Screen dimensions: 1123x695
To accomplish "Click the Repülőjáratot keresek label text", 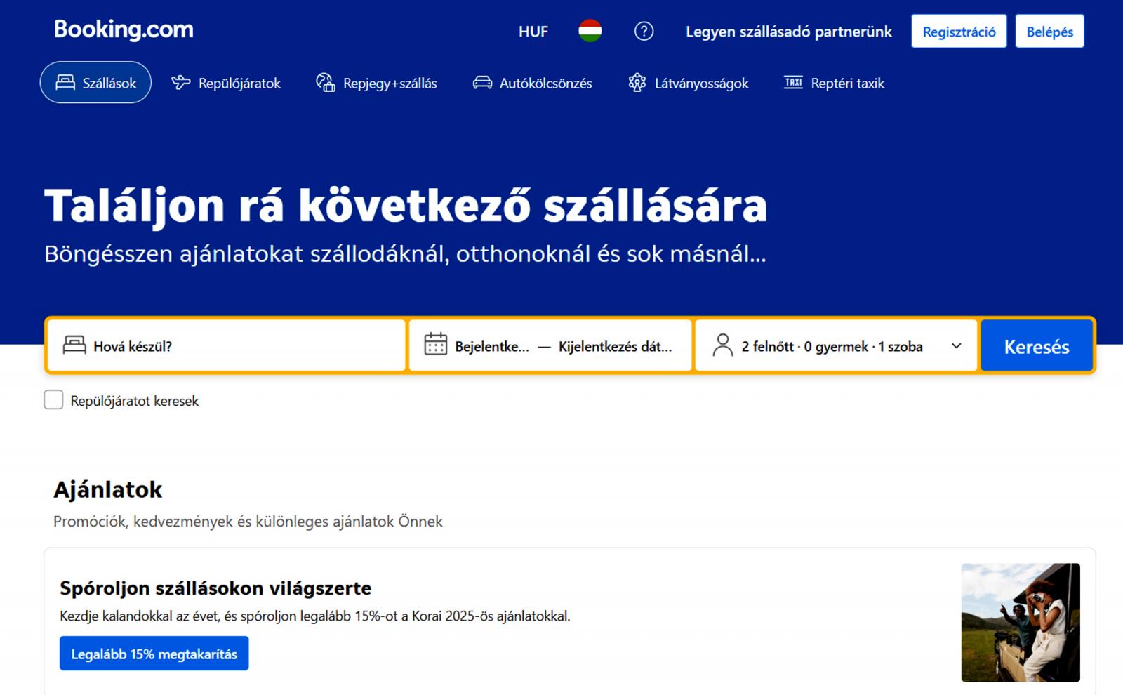I will 135,401.
